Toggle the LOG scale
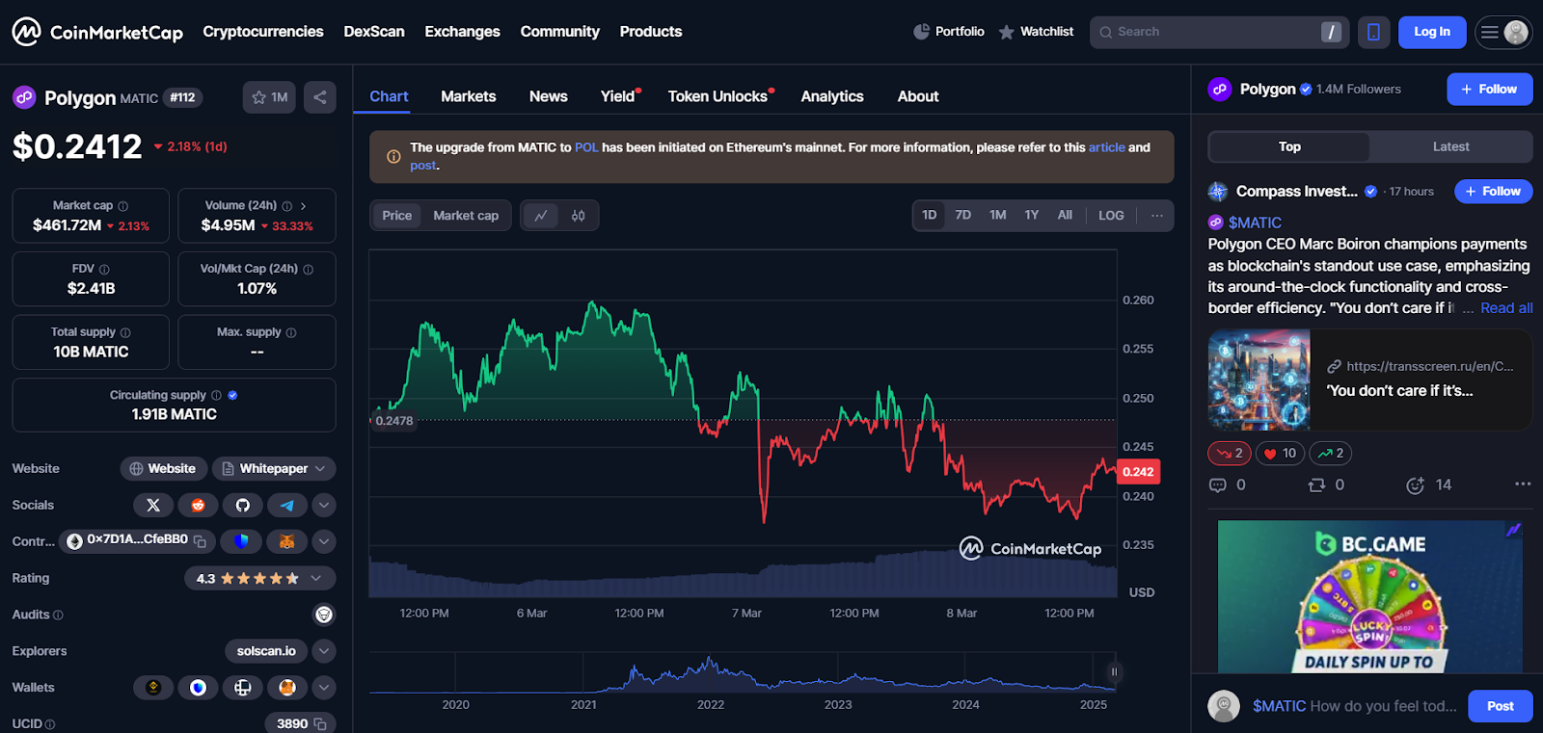The height and width of the screenshot is (733, 1543). tap(1111, 215)
